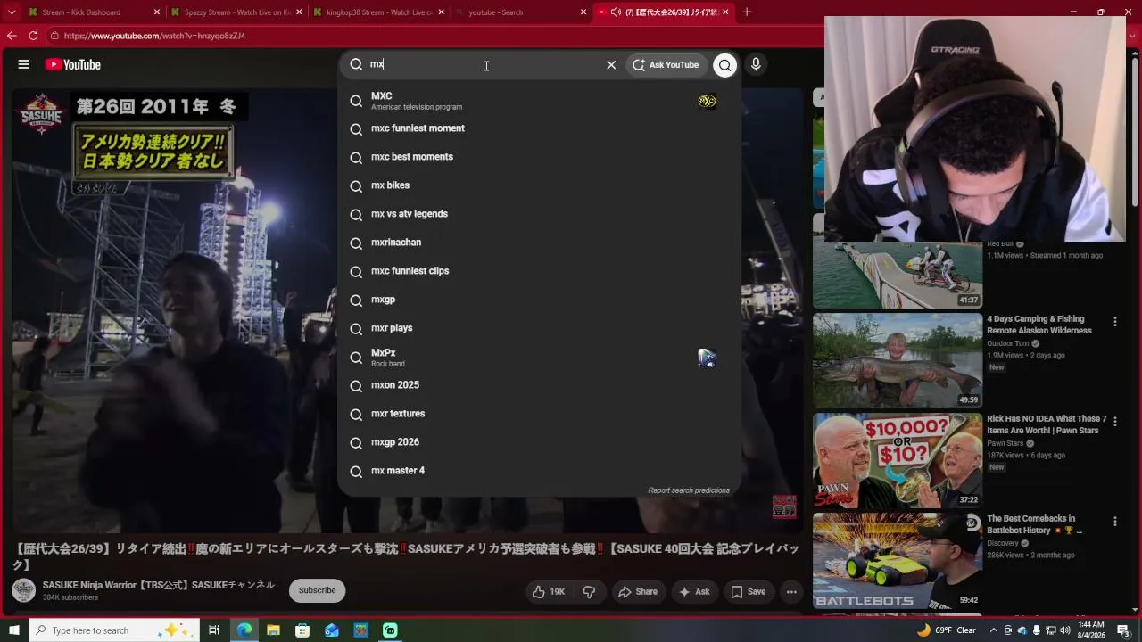Choose the "mxr plays" suggestion
This screenshot has height=642, width=1142.
[540, 328]
